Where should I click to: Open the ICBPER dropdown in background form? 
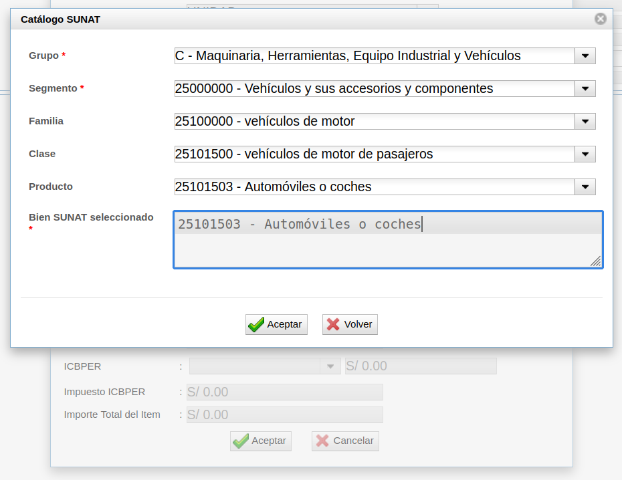pyautogui.click(x=330, y=366)
